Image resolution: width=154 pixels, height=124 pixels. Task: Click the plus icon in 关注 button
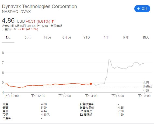pyautogui.click(x=138, y=9)
